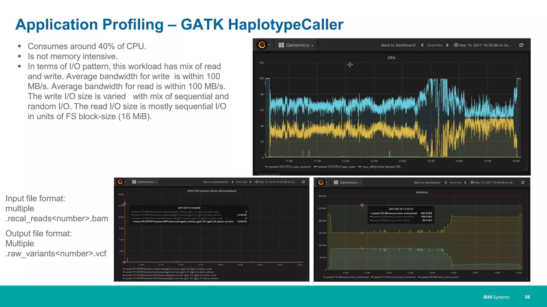Click slide page number 86
This screenshot has height=307, width=547.
(527, 297)
